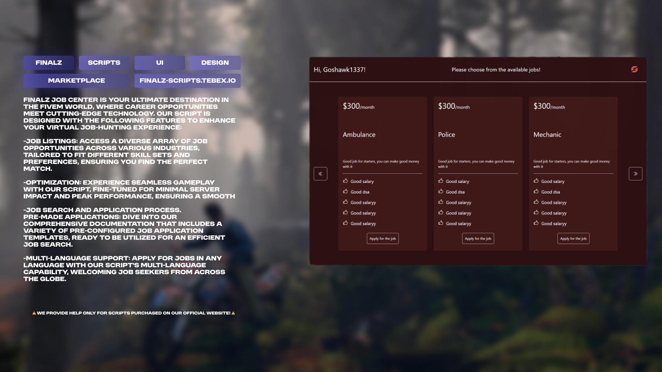Select the SCRIPTS tag
Viewport: 662px width, 372px height.
pyautogui.click(x=104, y=63)
